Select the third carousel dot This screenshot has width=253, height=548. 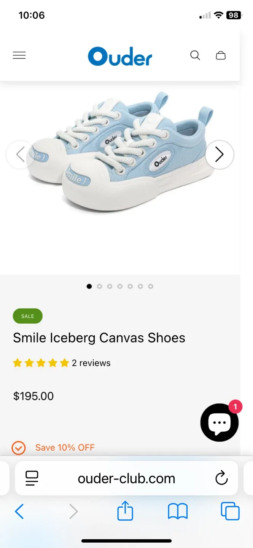pos(110,286)
